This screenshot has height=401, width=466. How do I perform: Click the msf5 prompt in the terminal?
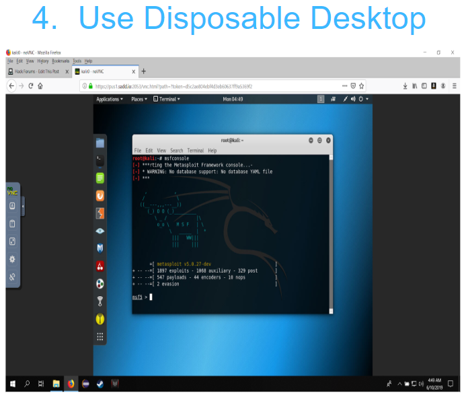tap(137, 297)
